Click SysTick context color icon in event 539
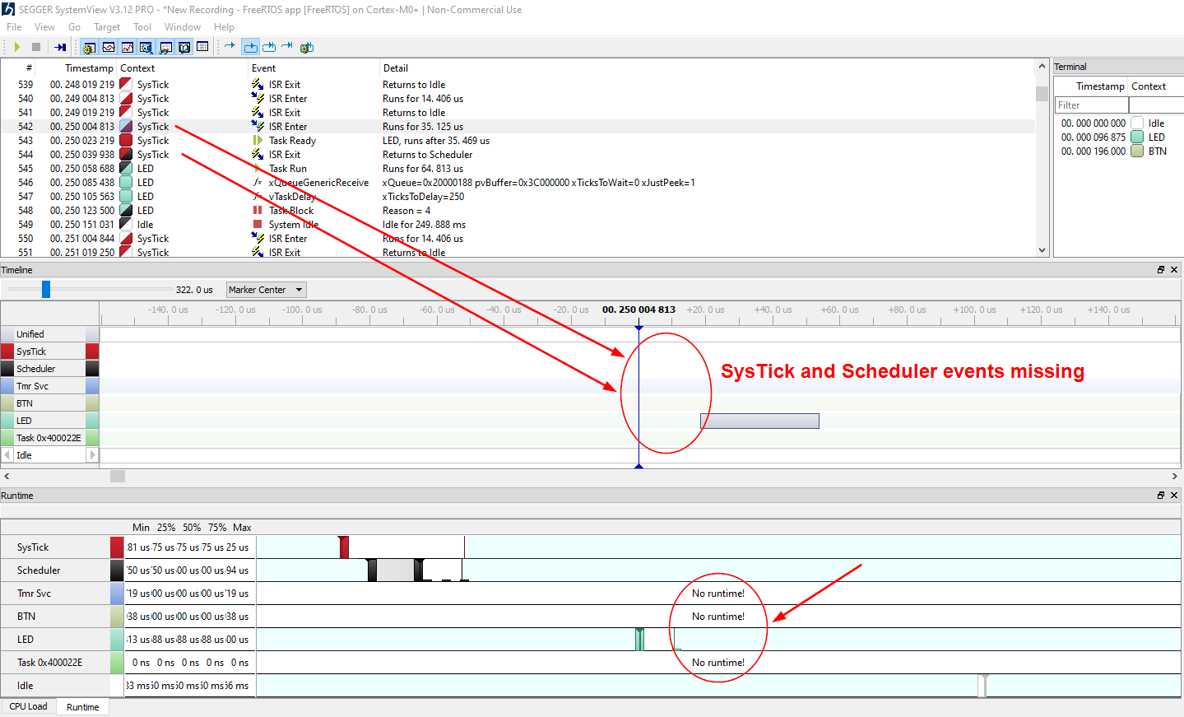The image size is (1184, 717). click(x=126, y=85)
